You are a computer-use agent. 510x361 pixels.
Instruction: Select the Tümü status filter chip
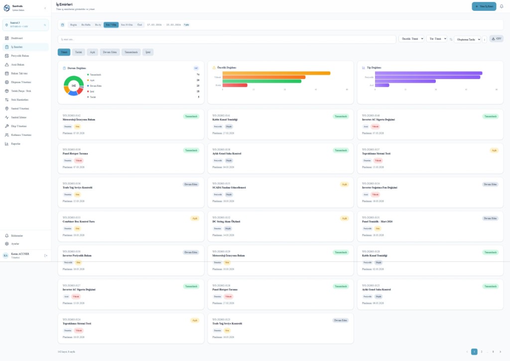click(64, 52)
